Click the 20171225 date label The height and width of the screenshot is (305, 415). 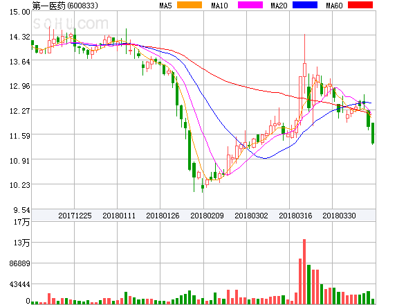tap(75, 216)
